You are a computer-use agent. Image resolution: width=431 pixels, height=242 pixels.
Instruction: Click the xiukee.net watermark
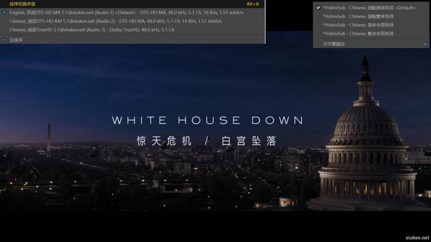pyautogui.click(x=417, y=238)
